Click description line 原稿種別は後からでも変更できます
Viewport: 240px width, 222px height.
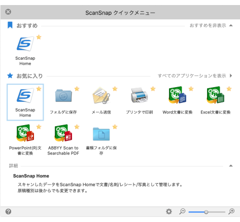point(53,191)
